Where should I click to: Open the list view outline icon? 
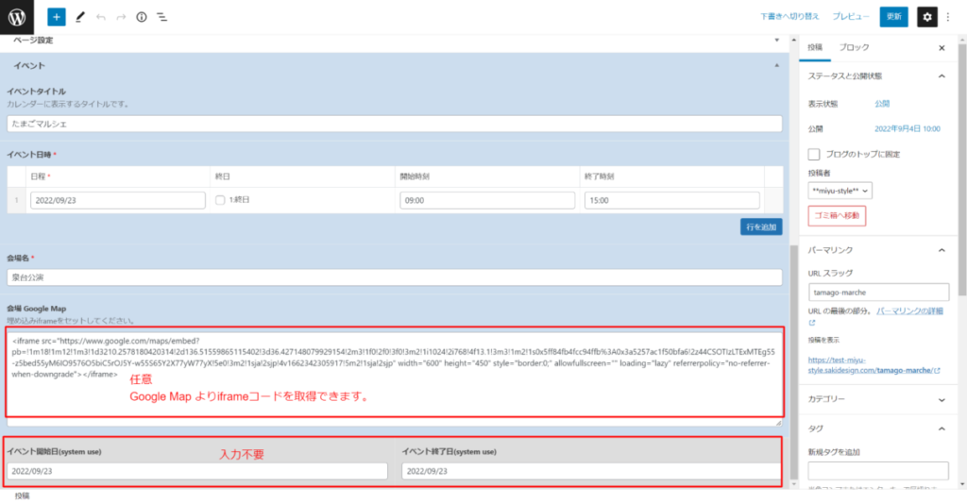pyautogui.click(x=162, y=17)
